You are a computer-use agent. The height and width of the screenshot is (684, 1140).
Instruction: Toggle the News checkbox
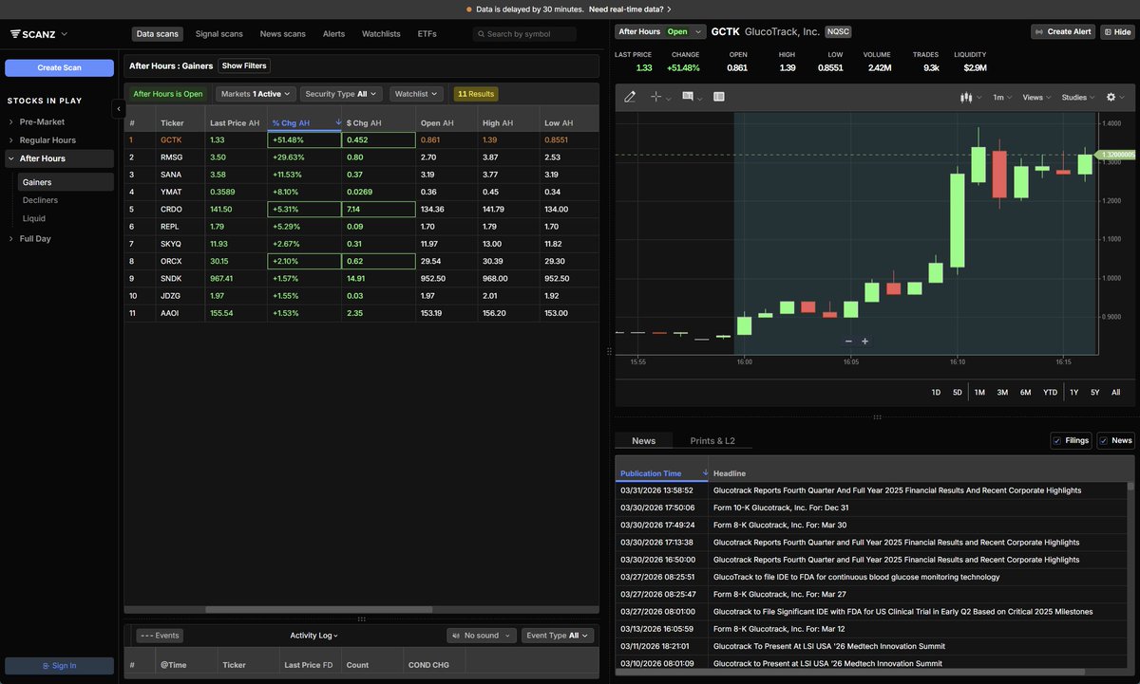pyautogui.click(x=1103, y=440)
